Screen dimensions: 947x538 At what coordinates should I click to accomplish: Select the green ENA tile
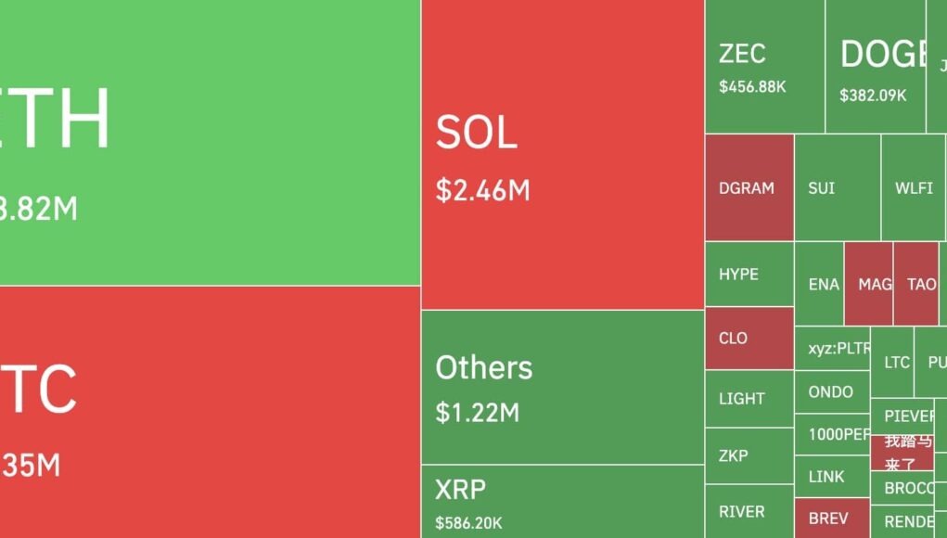coord(820,284)
